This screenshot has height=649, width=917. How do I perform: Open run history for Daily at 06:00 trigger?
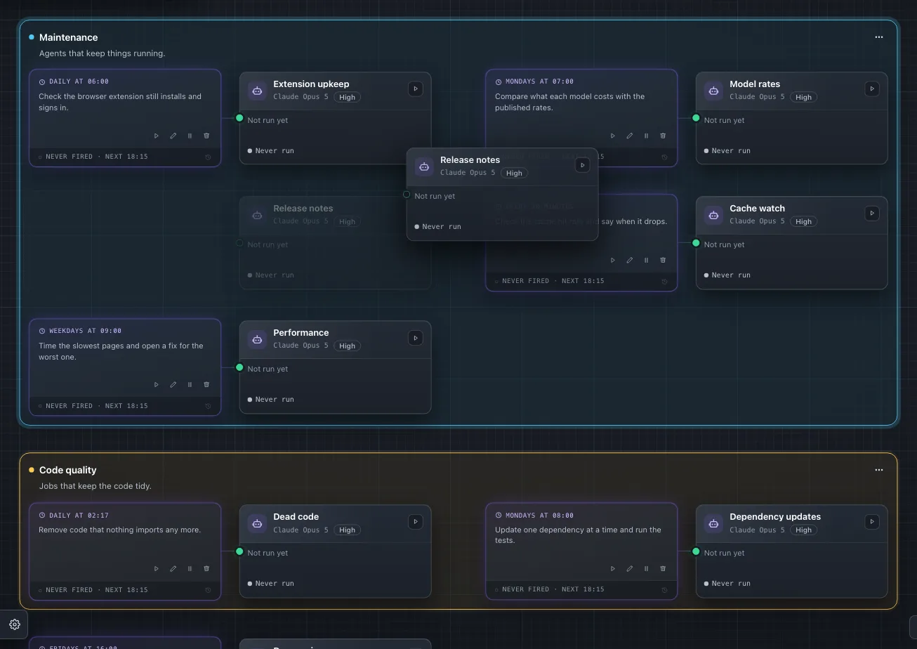tap(208, 157)
